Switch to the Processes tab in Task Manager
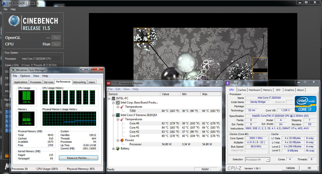The width and height of the screenshot is (322, 174). [36, 82]
